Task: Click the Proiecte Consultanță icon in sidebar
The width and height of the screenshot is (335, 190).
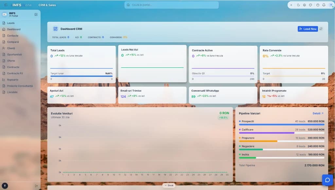Action: (x=4, y=86)
